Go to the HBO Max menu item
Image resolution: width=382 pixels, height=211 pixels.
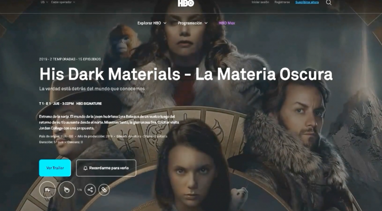click(227, 23)
